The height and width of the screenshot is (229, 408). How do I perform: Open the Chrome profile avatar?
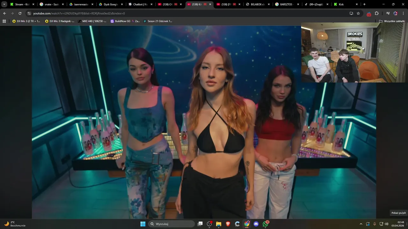point(396,13)
